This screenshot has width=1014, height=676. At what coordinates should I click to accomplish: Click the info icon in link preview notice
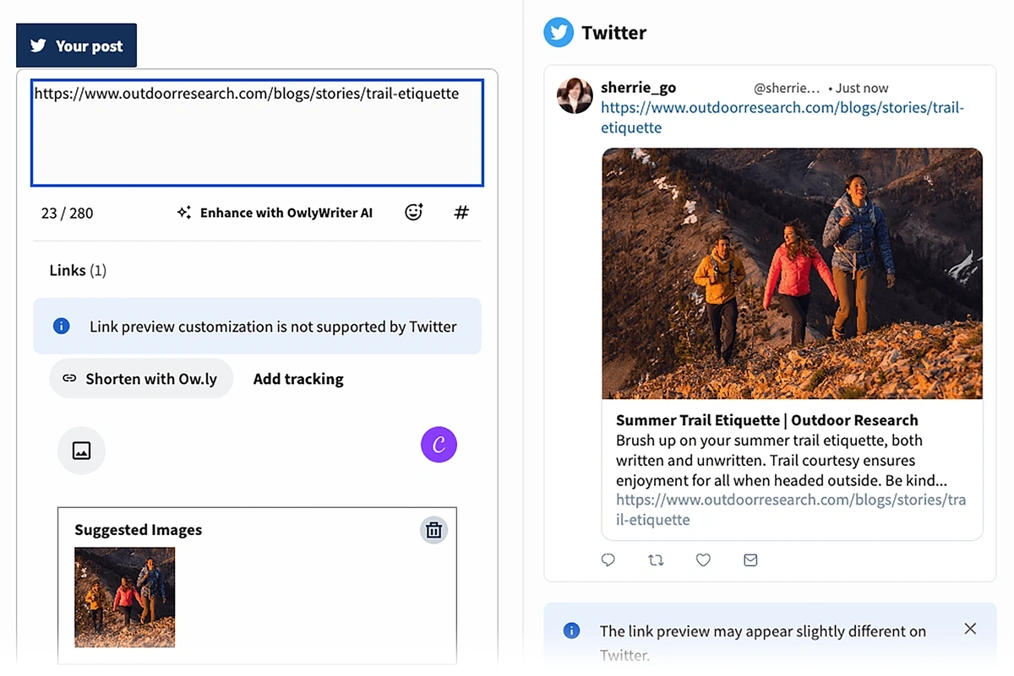tap(61, 326)
